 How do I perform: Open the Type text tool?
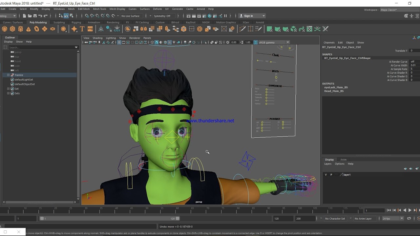(x=82, y=29)
